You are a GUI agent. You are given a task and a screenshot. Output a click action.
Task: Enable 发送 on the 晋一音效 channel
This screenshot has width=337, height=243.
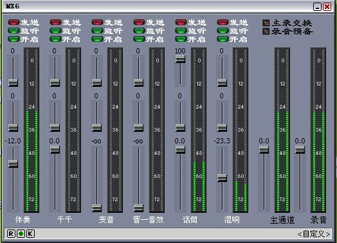(x=140, y=22)
